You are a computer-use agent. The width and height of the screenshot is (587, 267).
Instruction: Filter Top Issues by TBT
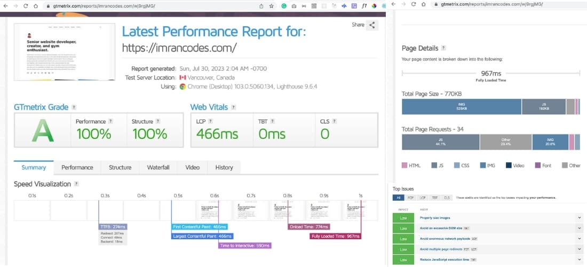pyautogui.click(x=434, y=198)
